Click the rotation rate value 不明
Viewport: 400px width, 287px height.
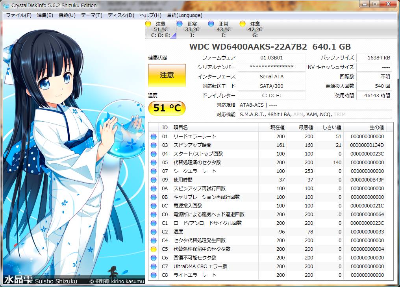[x=374, y=77]
